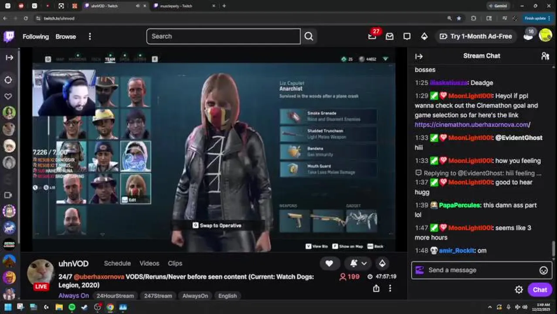Select the English language tag
557x314 pixels.
pos(228,296)
